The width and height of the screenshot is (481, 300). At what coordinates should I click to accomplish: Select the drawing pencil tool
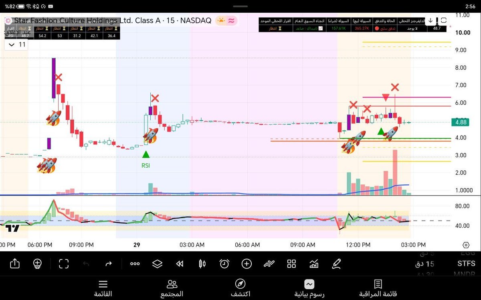pos(336,264)
